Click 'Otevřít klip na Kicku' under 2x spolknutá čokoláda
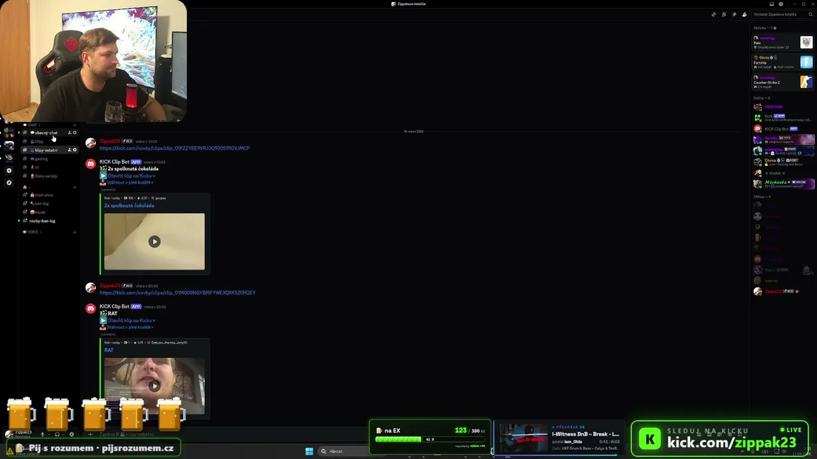The image size is (817, 459). [x=131, y=176]
